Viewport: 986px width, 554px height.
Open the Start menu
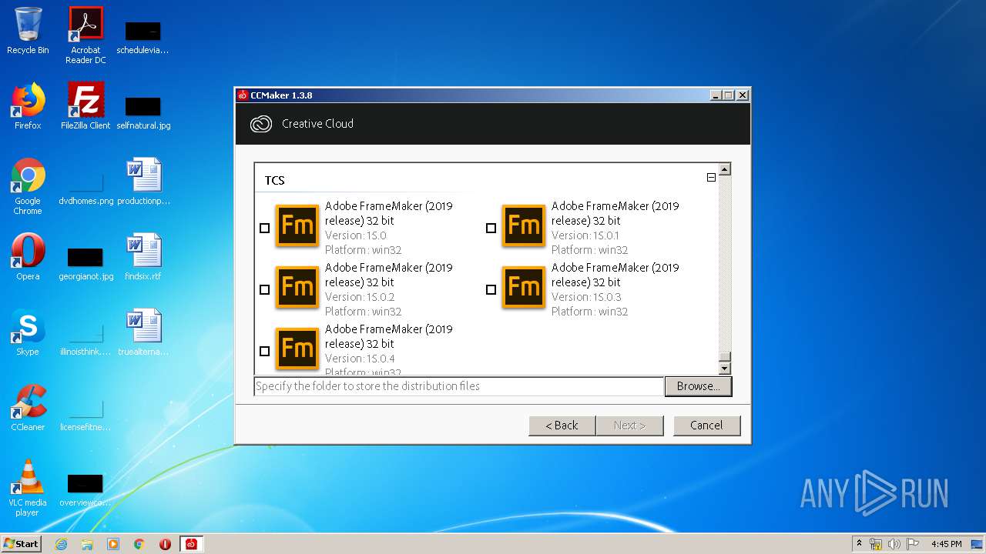tap(21, 543)
